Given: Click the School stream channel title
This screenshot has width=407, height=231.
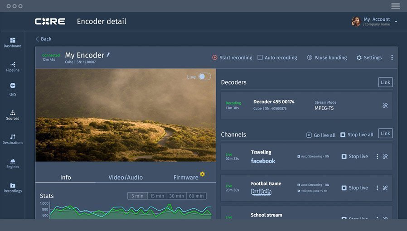Looking at the screenshot, I should 266,215.
